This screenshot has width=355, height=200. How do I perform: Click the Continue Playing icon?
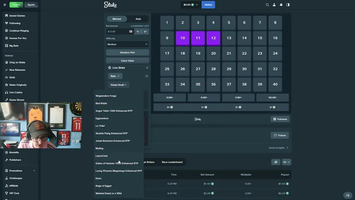pos(6,30)
